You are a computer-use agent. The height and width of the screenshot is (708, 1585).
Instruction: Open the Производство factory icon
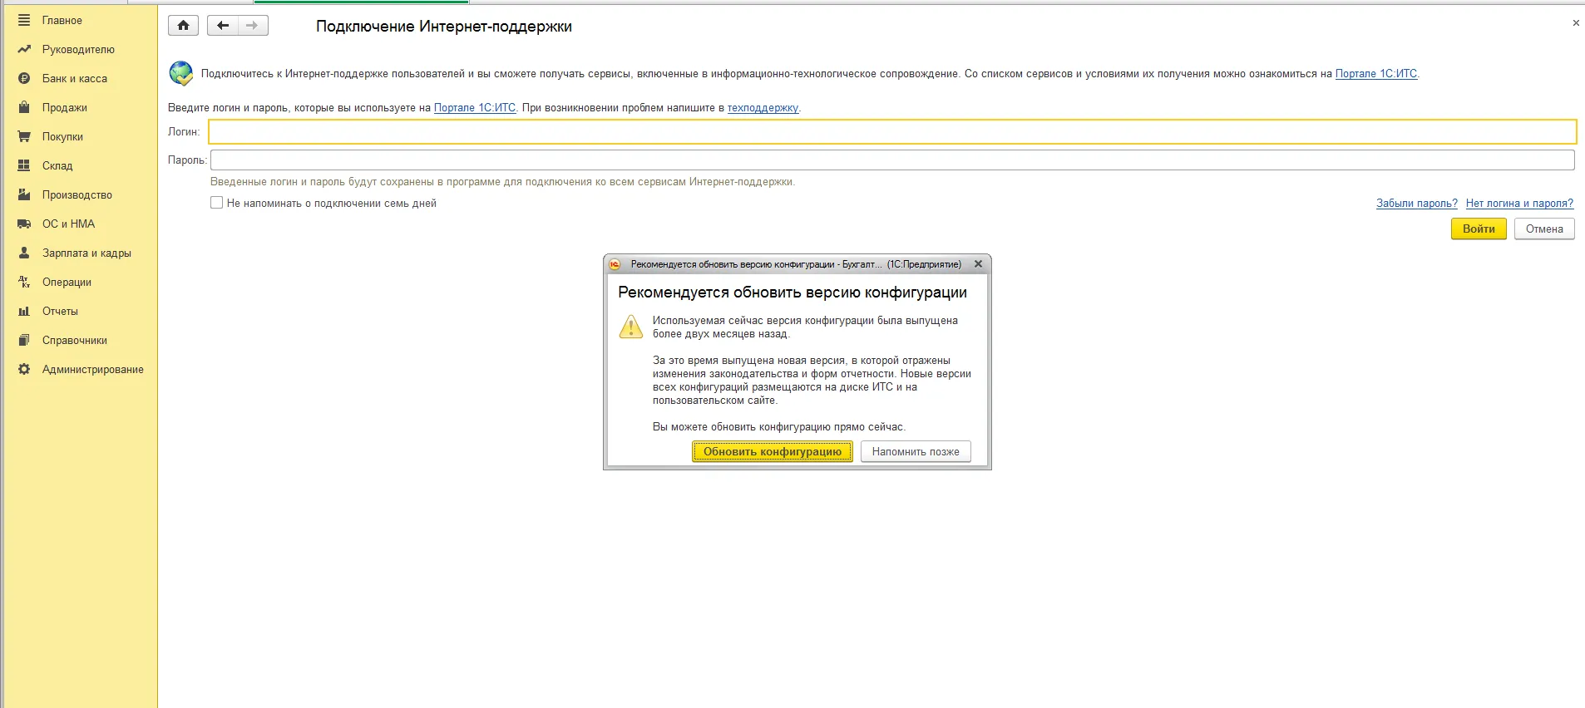tap(24, 194)
